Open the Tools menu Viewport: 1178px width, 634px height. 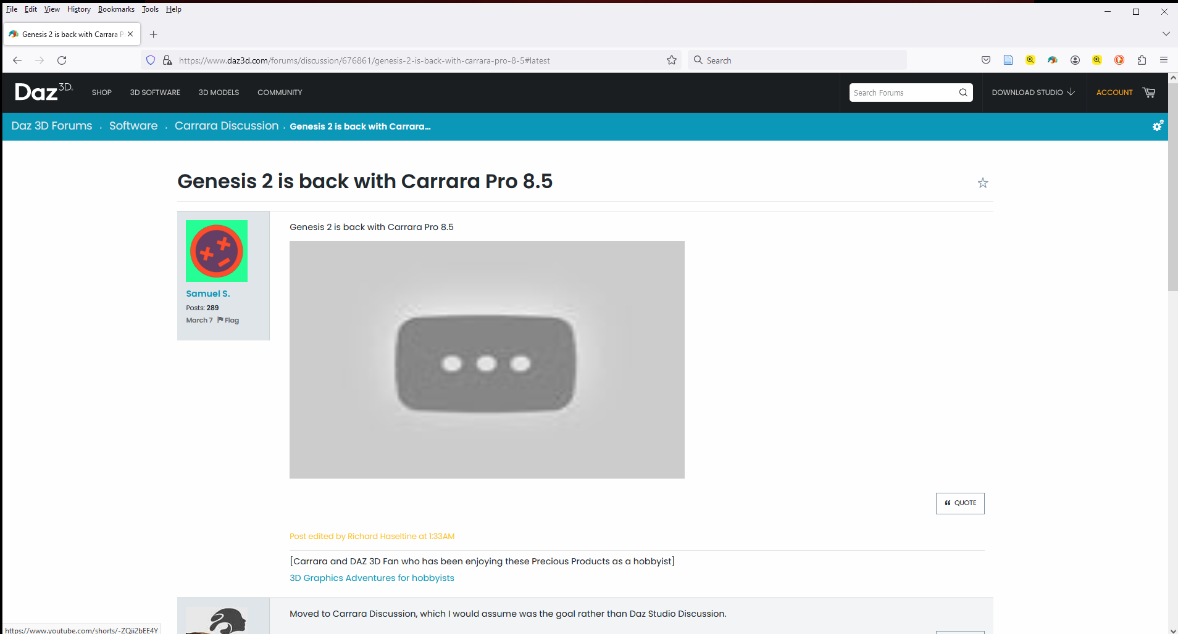coord(150,9)
